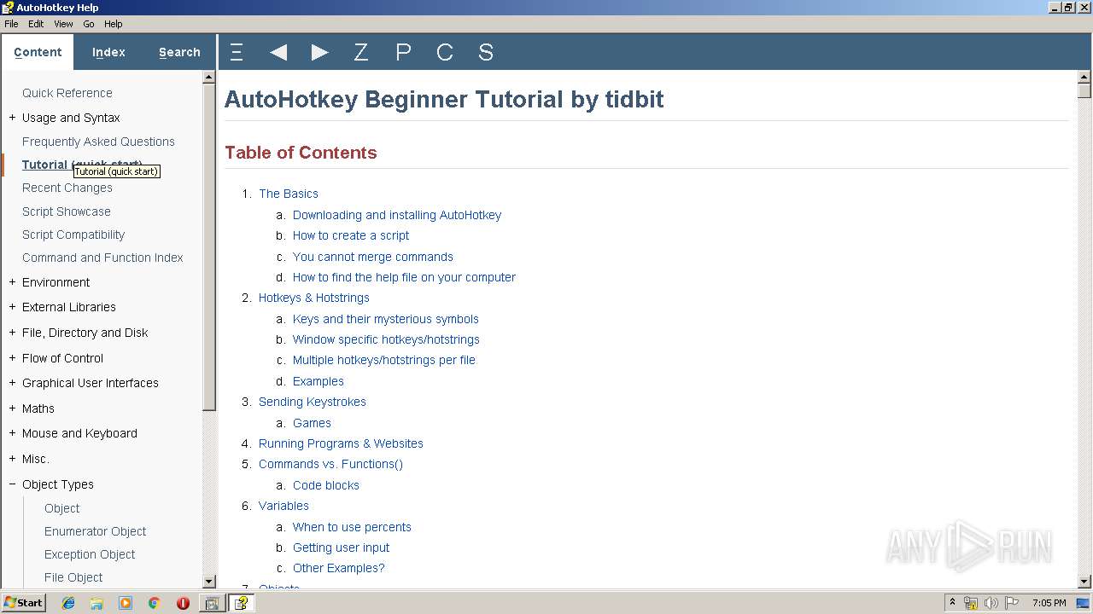1093x614 pixels.
Task: Switch to the Index tab
Action: (x=108, y=52)
